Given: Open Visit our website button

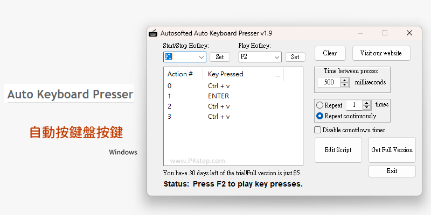Looking at the screenshot, I should [x=381, y=53].
